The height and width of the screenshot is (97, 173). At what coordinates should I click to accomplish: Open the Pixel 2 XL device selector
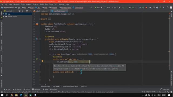pyautogui.click(x=112, y=8)
